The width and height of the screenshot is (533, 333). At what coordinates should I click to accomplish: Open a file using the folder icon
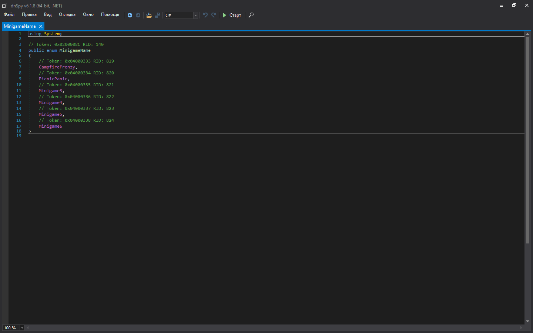coord(149,15)
